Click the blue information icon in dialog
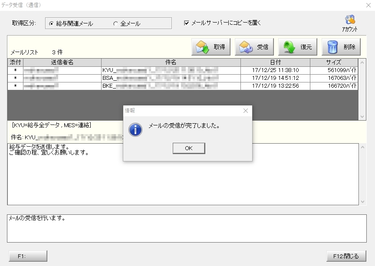The height and width of the screenshot is (266, 375). 135,130
